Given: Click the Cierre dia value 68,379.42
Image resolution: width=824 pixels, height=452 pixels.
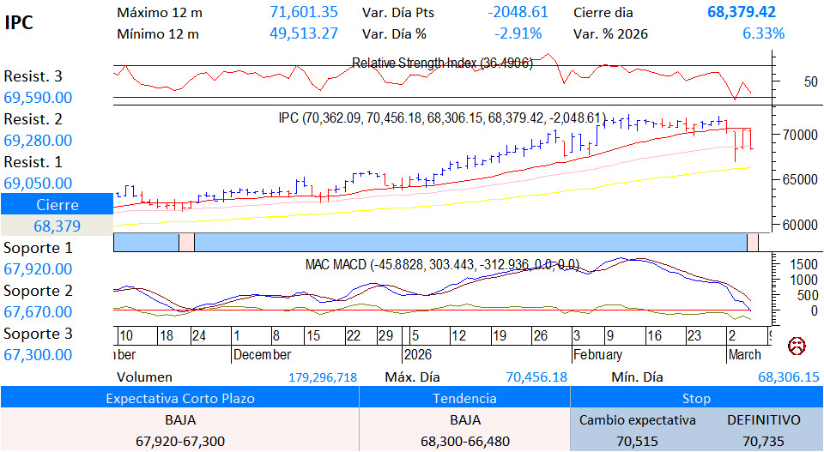Looking at the screenshot, I should click(x=742, y=12).
